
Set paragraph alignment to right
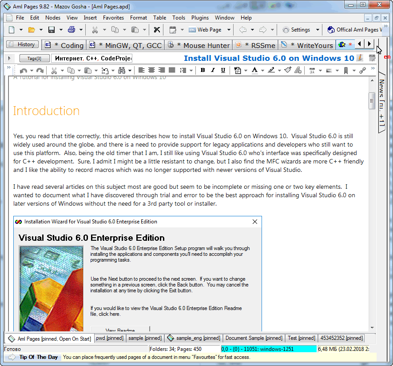pos(162,70)
